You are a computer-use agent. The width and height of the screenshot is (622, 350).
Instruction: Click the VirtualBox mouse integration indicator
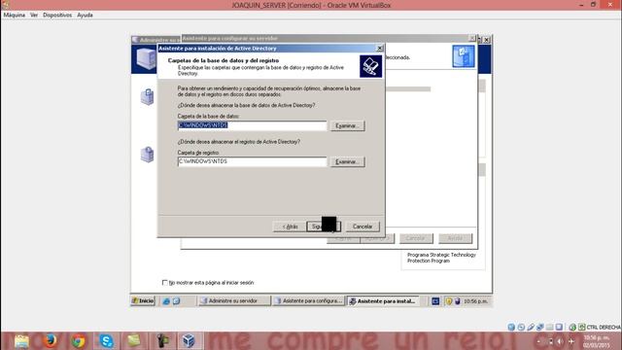(x=572, y=327)
